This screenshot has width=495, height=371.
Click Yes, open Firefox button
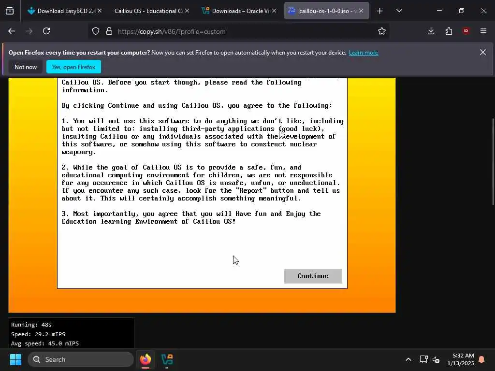73,67
